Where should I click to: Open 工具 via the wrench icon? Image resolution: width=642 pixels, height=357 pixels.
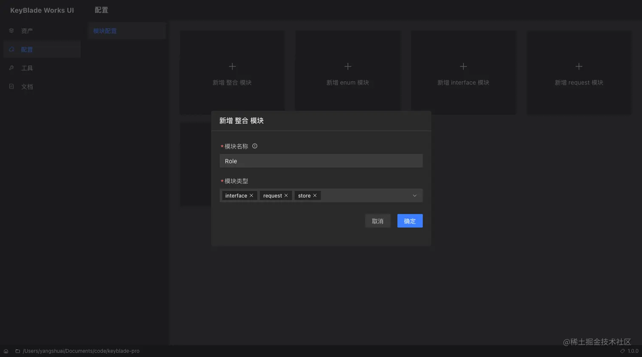pyautogui.click(x=11, y=67)
